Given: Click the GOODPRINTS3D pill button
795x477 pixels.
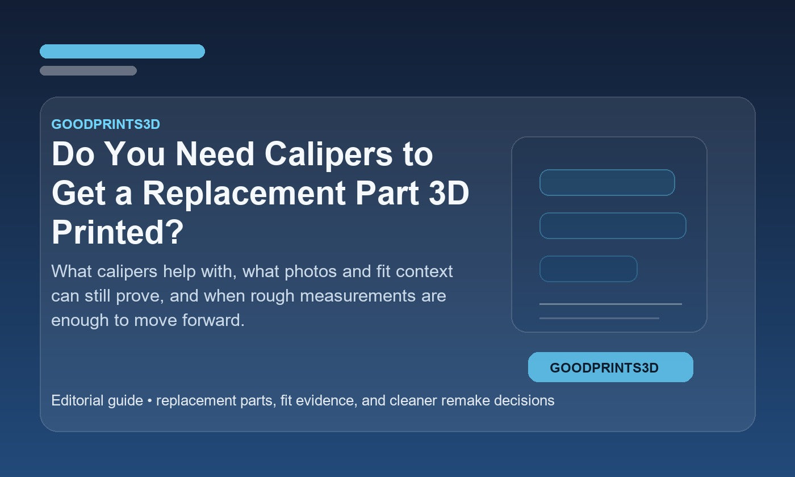Looking at the screenshot, I should coord(610,367).
